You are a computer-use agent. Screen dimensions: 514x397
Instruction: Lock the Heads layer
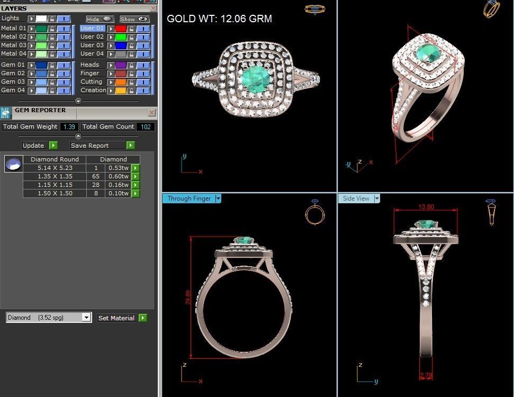pos(131,65)
